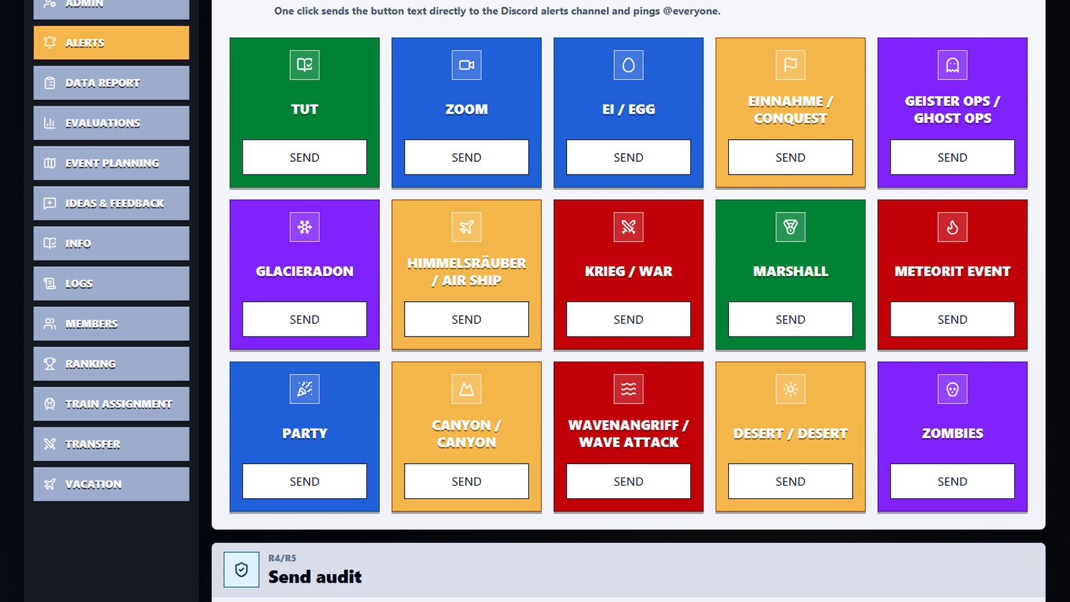Image resolution: width=1070 pixels, height=602 pixels.
Task: View Logs from the sidebar
Action: [x=111, y=284]
